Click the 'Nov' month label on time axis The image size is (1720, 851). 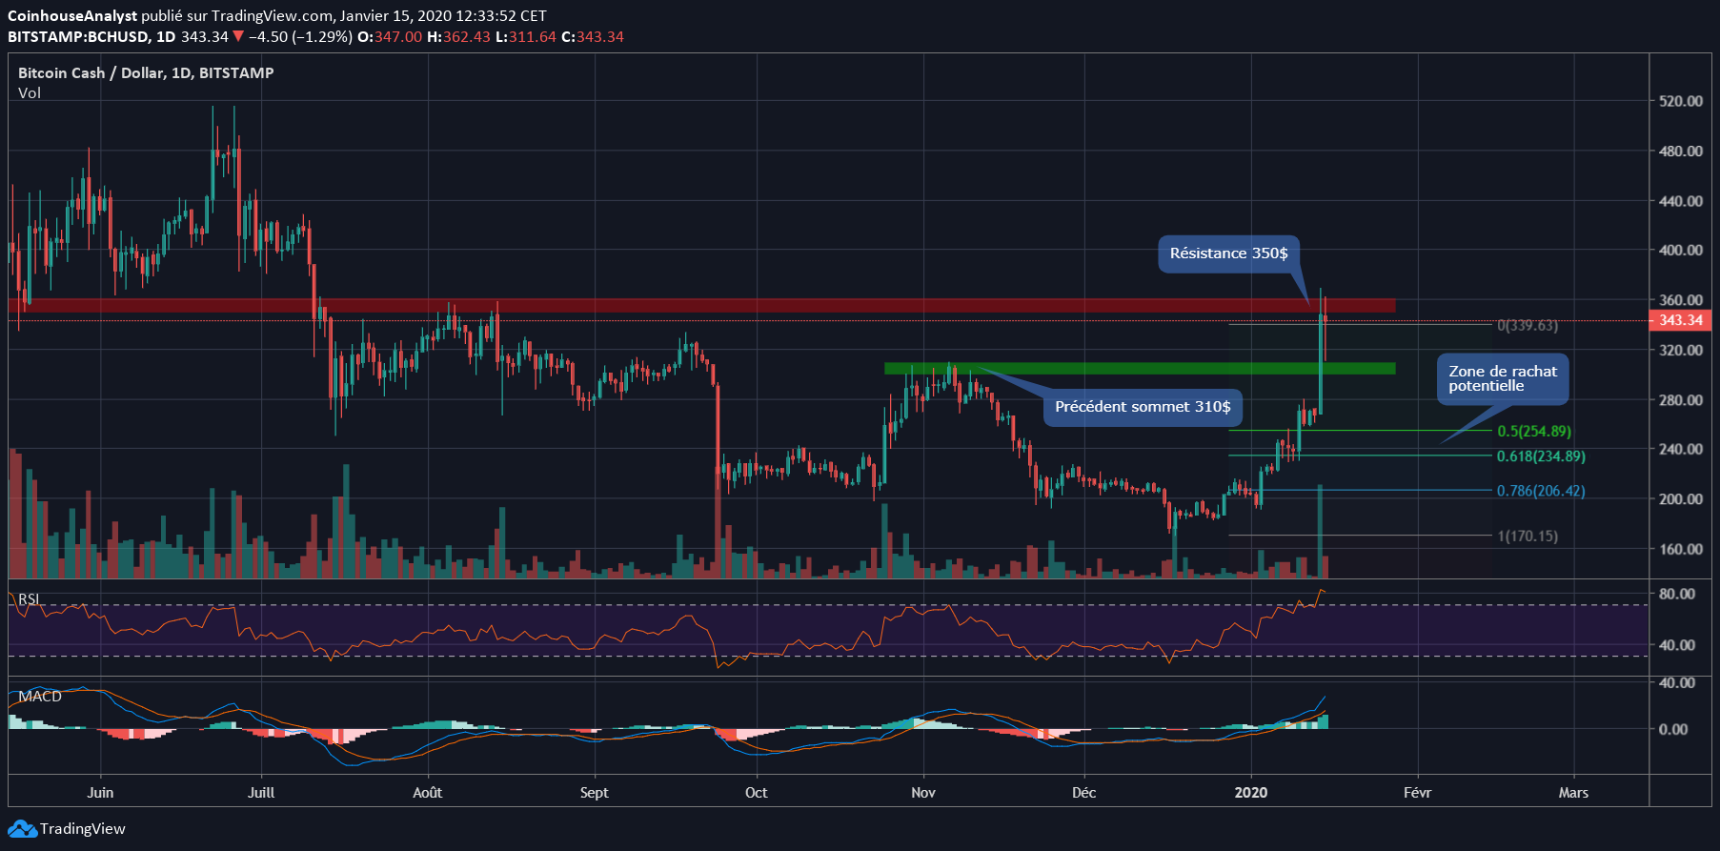point(923,793)
